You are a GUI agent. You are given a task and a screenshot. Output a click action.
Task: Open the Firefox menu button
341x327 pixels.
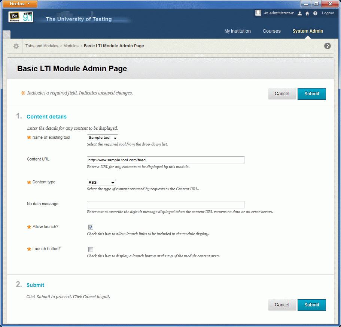click(19, 4)
